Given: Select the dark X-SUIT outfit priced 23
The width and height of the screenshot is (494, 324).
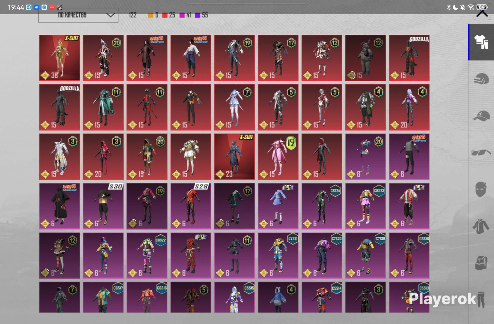Looking at the screenshot, I should coord(234,156).
